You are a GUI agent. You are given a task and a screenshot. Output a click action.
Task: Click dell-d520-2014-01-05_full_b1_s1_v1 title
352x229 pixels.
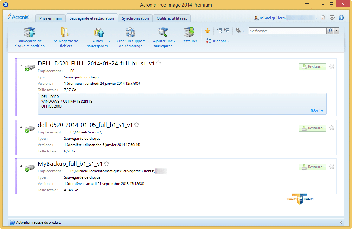click(x=85, y=125)
